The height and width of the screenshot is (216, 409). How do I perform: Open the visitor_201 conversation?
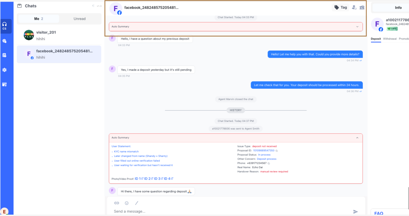tap(59, 35)
